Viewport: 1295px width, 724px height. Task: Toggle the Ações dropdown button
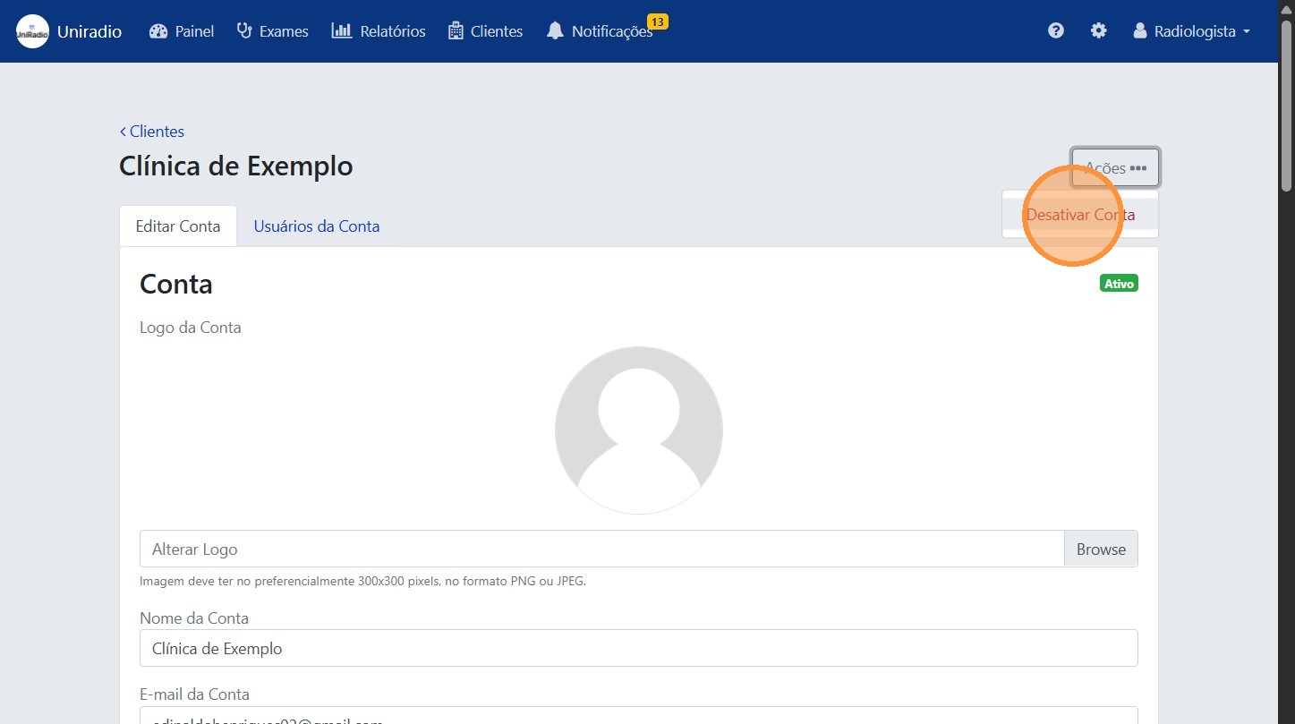pyautogui.click(x=1115, y=167)
